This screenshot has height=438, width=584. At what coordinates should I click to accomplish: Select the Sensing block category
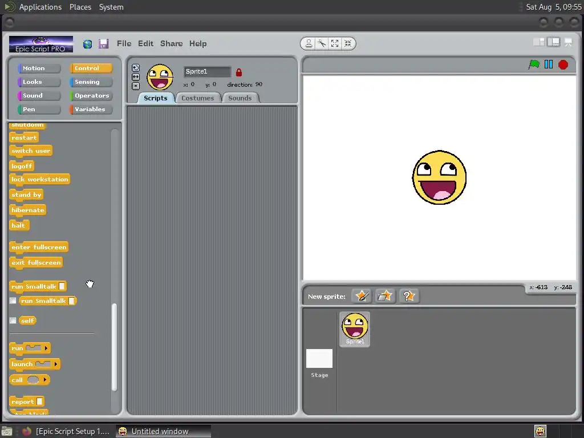pos(91,82)
